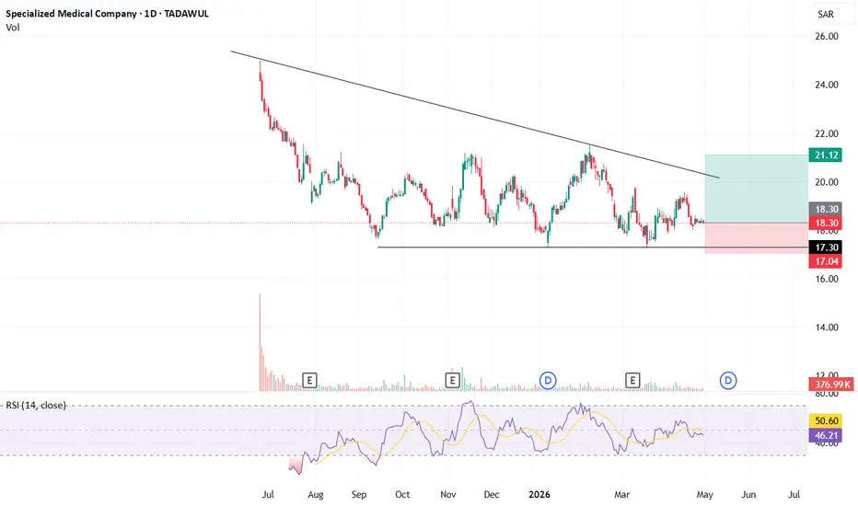
Task: Click the Specialized Medical Company chart title
Action: click(107, 14)
